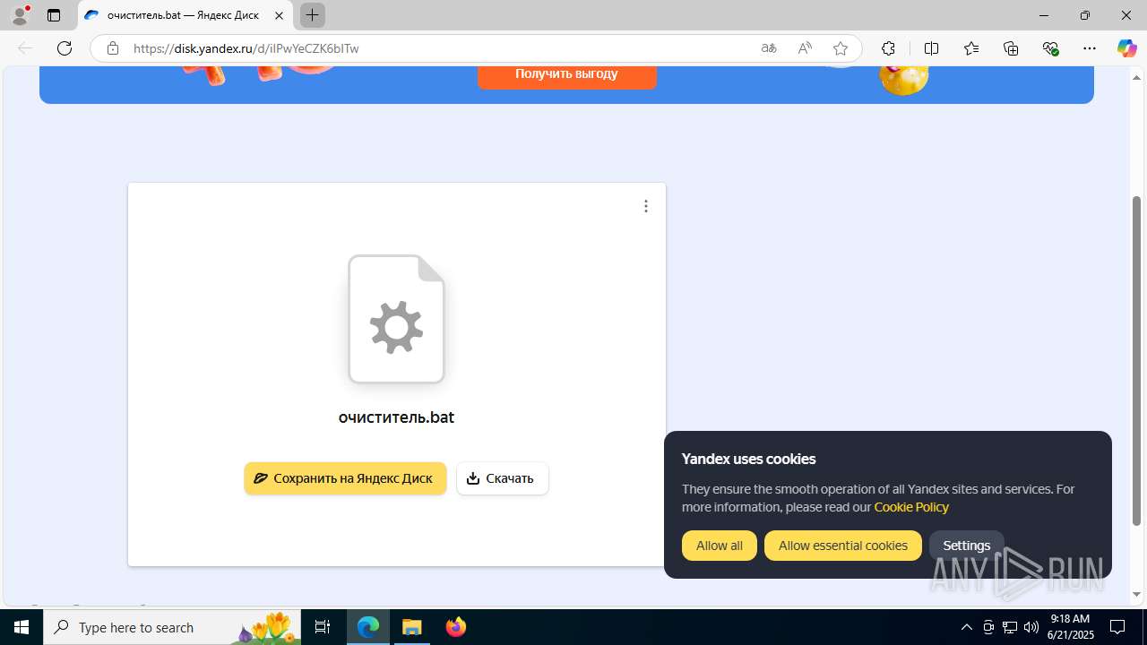Open Settings and more ellipsis menu
This screenshot has width=1147, height=645.
click(1090, 48)
